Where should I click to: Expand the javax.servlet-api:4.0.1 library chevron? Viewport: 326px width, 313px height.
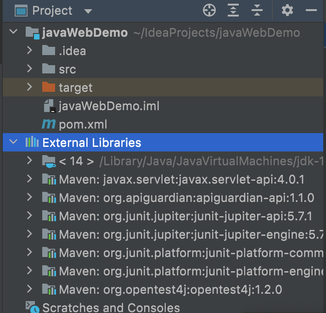29,179
